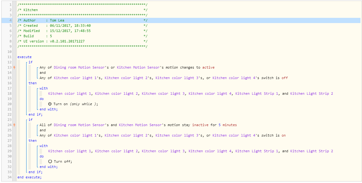Click the UI version comment line
The height and width of the screenshot is (183, 362).
point(82,41)
